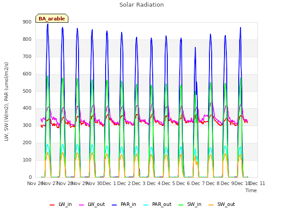Click the 200 y-axis tick label
This screenshot has width=284, height=213.
(x=27, y=143)
